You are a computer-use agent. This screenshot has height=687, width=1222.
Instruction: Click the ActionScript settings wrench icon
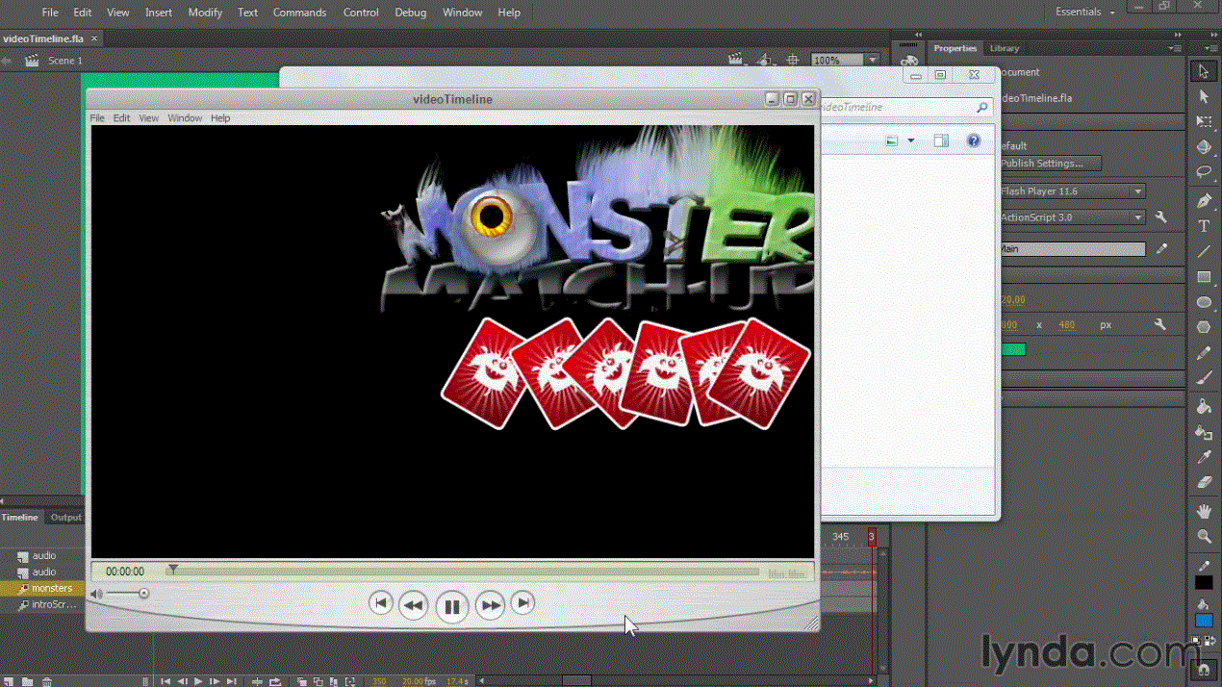tap(1161, 217)
